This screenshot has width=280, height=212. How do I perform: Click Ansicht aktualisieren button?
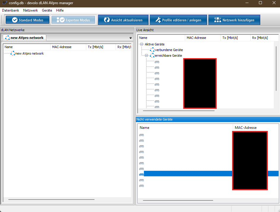(123, 20)
